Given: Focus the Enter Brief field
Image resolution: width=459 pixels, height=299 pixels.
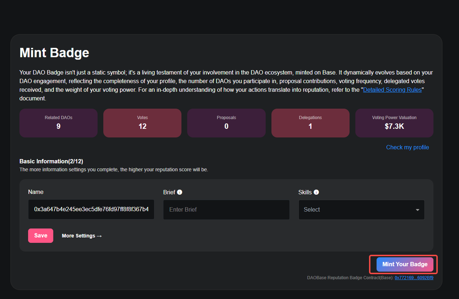Looking at the screenshot, I should point(226,210).
